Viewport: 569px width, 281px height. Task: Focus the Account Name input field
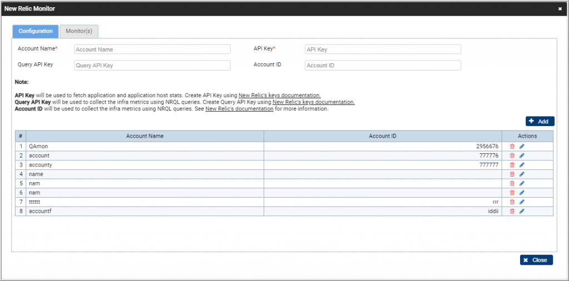point(152,49)
